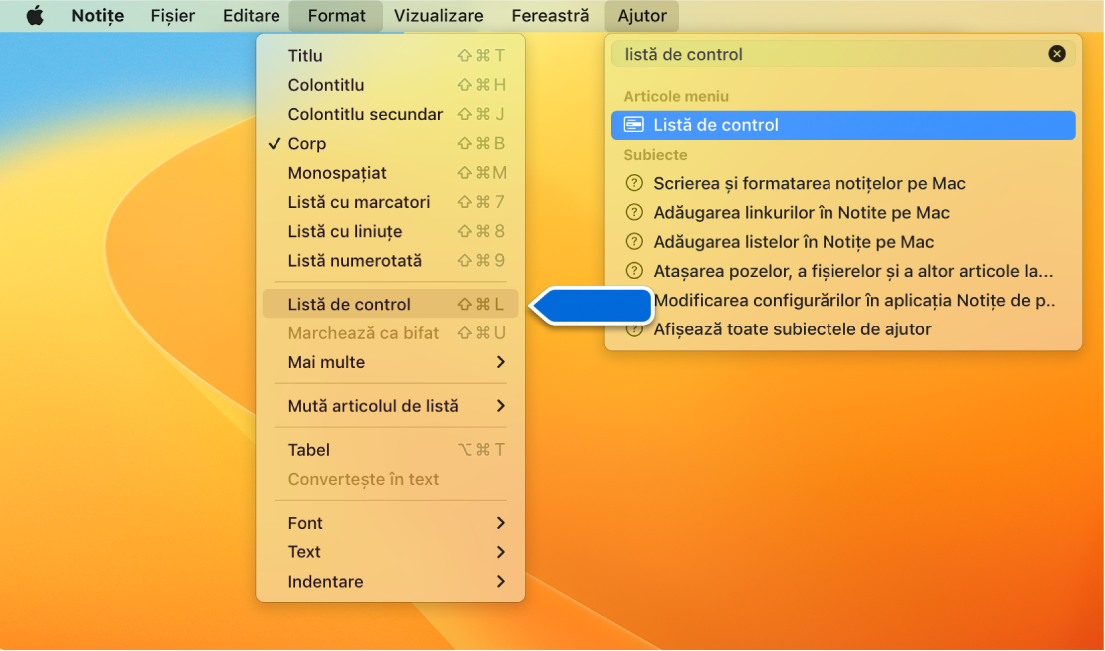Screen dimensions: 1105x651
Task: Click help icon beside Adăugarea listelor în Notițe
Action: pos(634,242)
